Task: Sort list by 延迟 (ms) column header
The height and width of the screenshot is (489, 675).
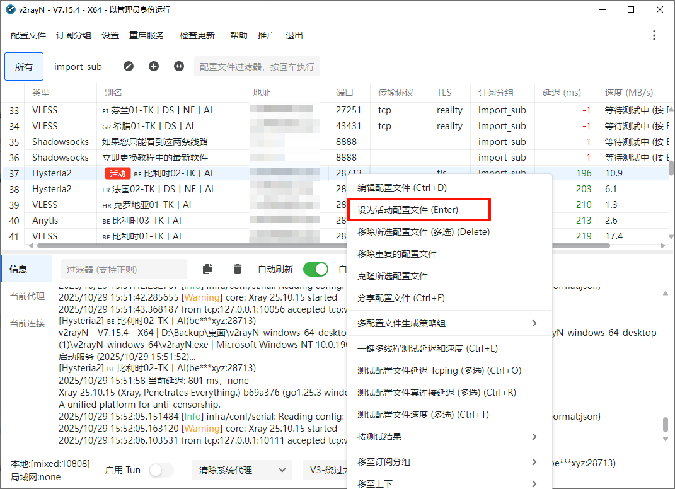Action: 562,93
